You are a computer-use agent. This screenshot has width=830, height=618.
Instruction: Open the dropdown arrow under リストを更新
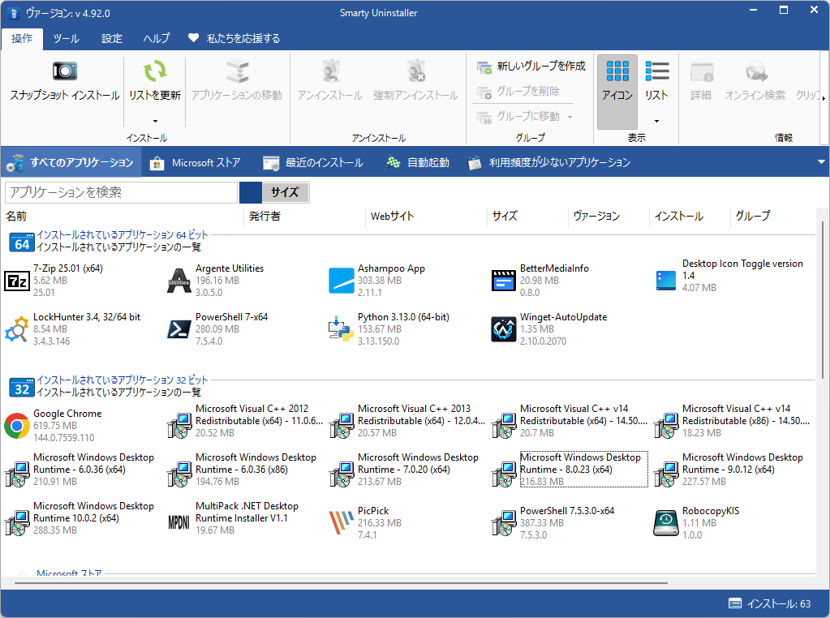(x=154, y=121)
